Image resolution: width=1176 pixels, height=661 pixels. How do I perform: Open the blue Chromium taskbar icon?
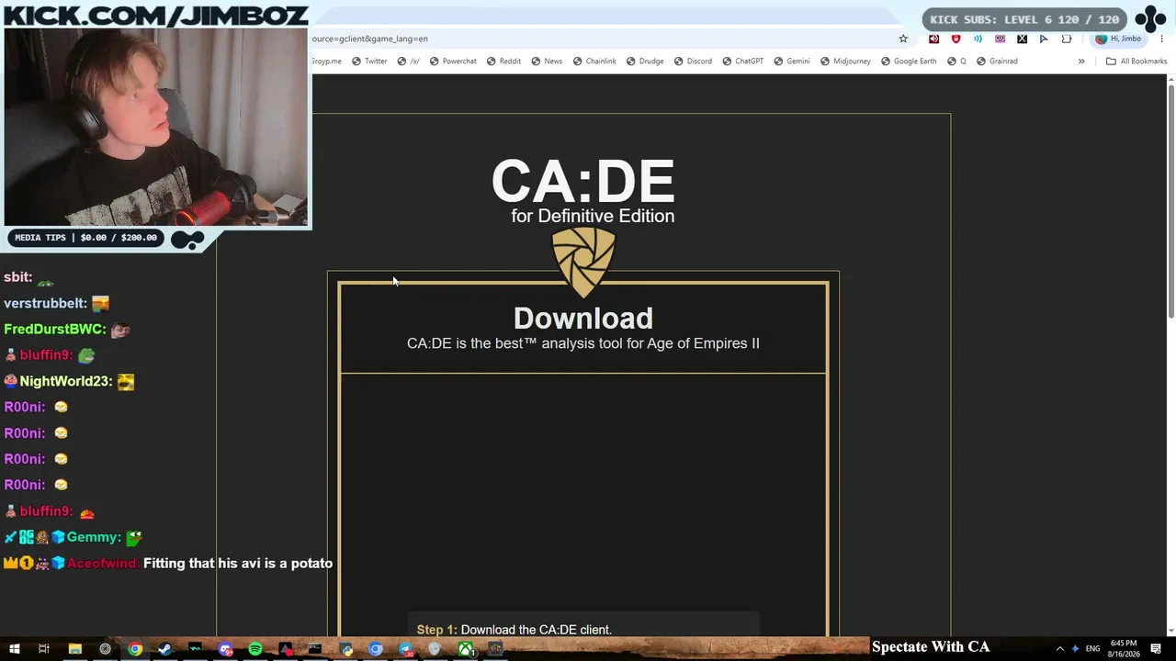[376, 649]
